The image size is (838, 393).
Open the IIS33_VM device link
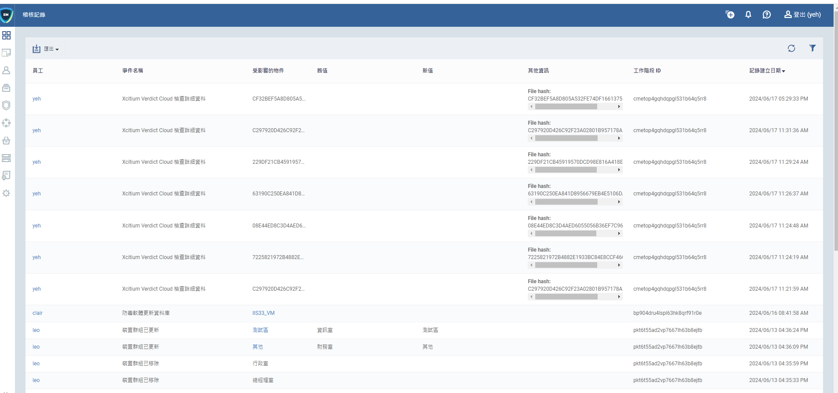coord(263,313)
